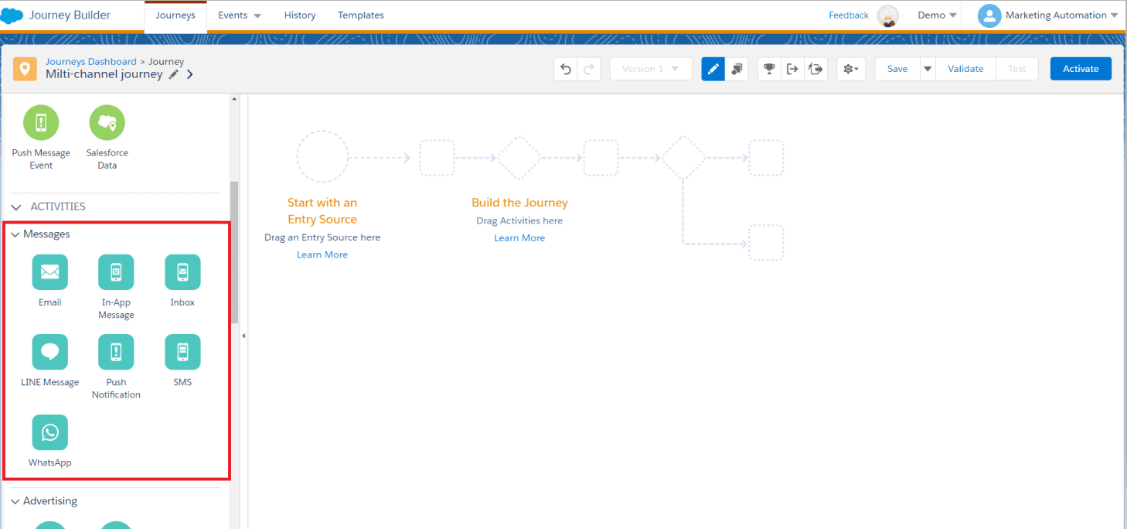1127x529 pixels.
Task: Pick the Push Notification activity icon
Action: 116,352
